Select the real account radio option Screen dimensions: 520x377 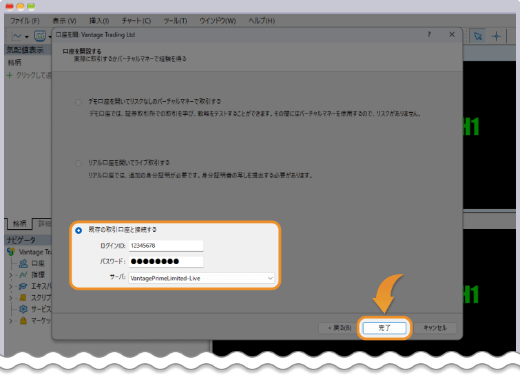[79, 163]
